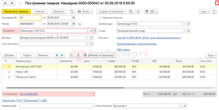
Task: Click help question mark next to Контрагент
Action: [x=95, y=31]
